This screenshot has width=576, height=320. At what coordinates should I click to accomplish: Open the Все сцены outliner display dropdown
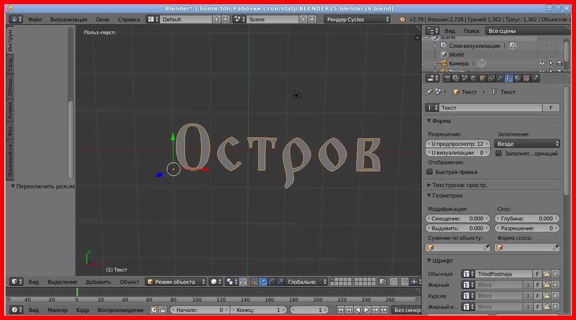528,31
